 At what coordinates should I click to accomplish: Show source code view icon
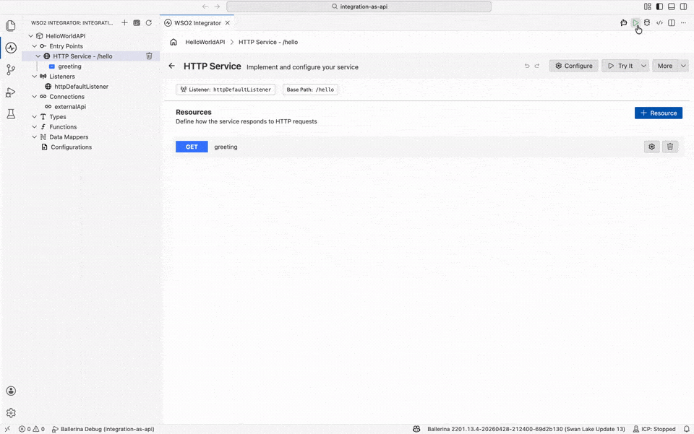point(659,22)
